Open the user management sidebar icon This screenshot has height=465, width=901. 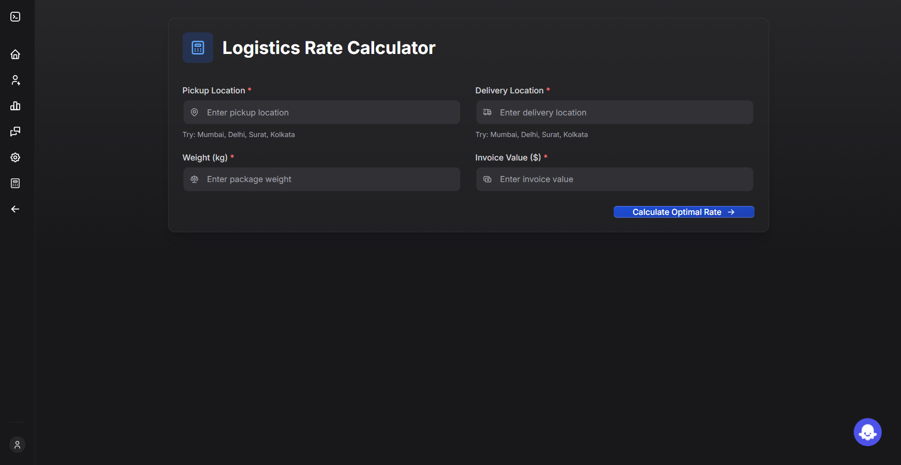click(x=15, y=80)
